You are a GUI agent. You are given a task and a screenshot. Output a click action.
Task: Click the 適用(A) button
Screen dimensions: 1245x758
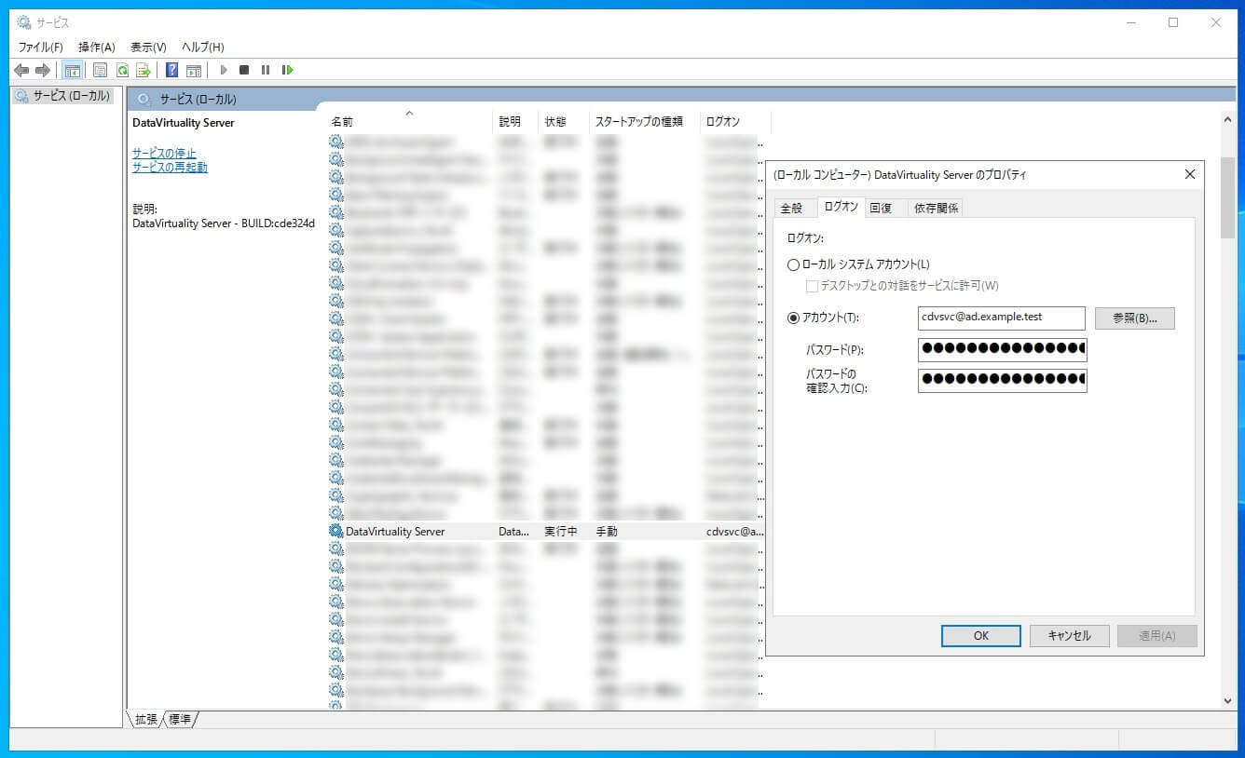(x=1156, y=635)
